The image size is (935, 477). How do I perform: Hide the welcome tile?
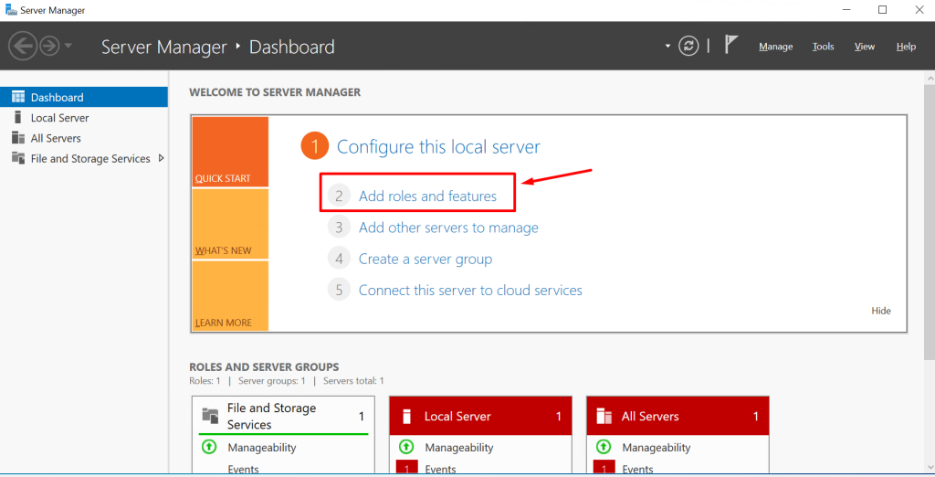pos(880,311)
